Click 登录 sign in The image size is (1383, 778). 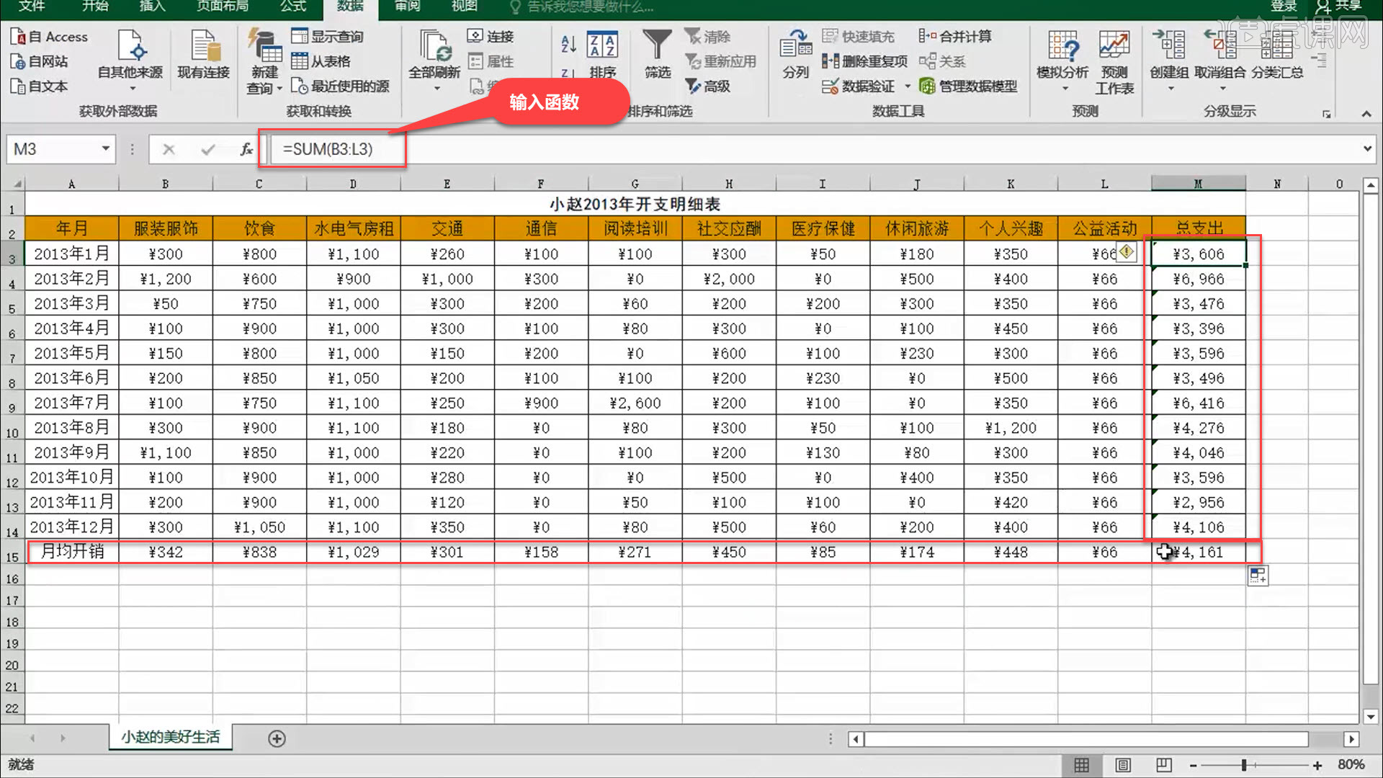point(1283,6)
